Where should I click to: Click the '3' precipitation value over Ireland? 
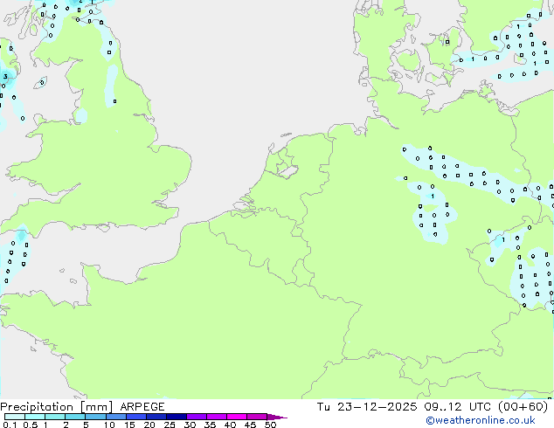5,77
